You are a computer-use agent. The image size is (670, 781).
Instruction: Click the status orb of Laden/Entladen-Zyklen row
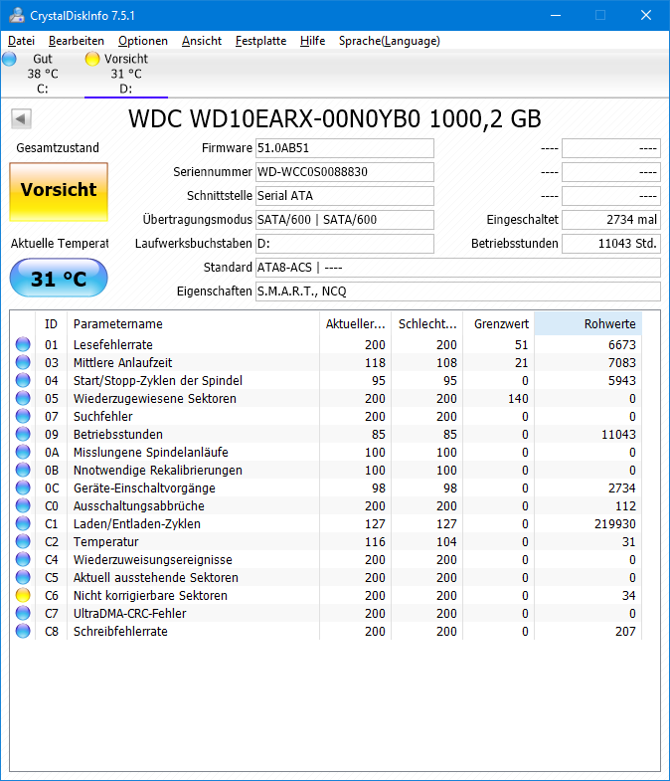point(23,524)
